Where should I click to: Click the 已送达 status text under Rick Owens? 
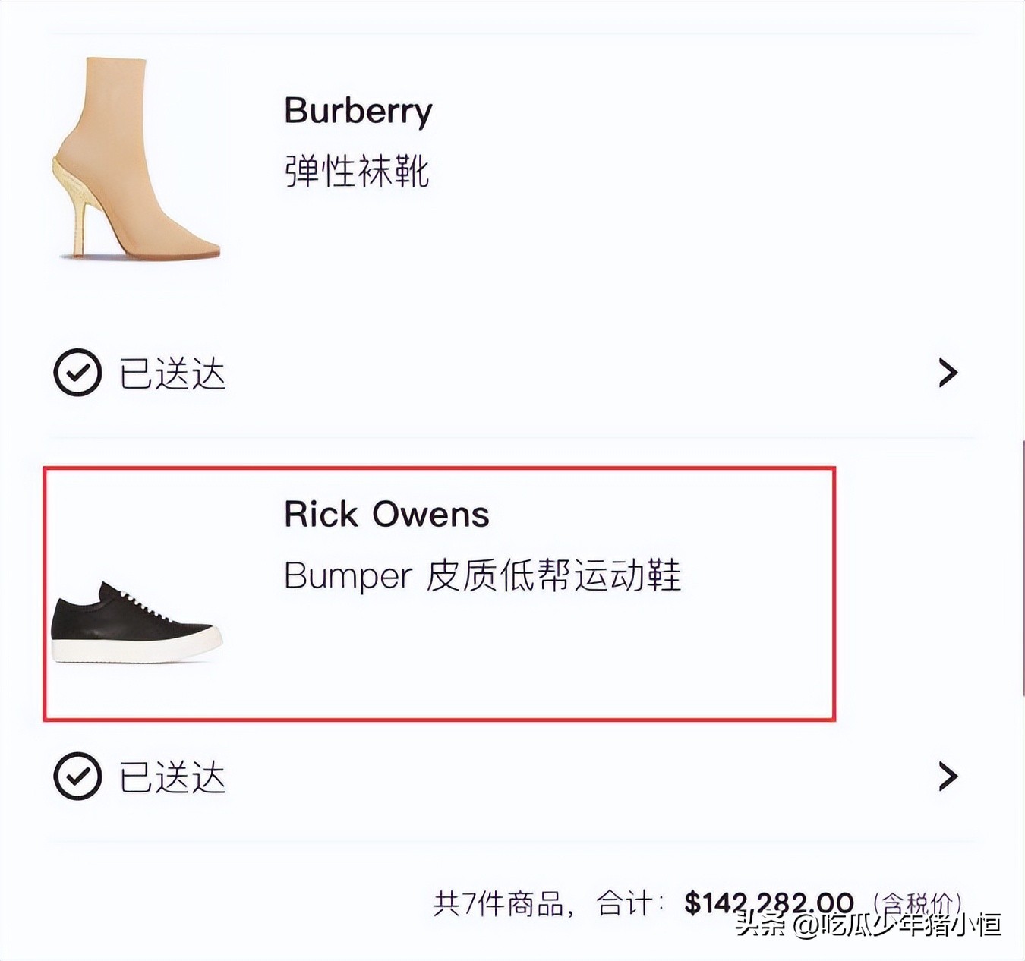[175, 775]
